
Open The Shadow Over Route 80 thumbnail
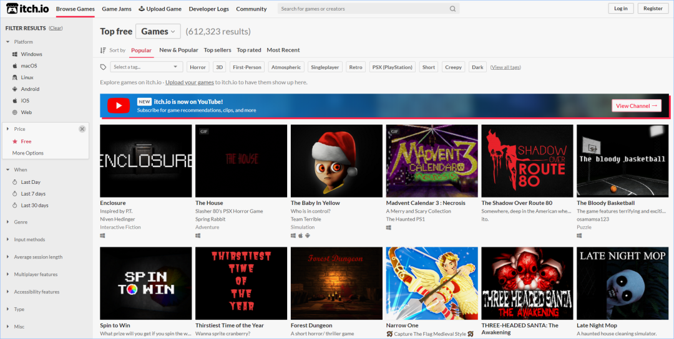click(527, 161)
